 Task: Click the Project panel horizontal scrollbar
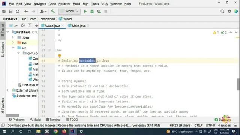tap(12, 115)
